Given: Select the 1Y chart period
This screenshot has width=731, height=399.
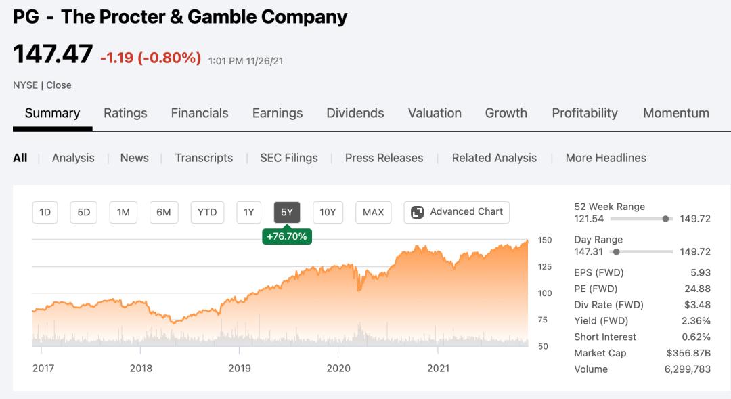Looking at the screenshot, I should (x=248, y=212).
